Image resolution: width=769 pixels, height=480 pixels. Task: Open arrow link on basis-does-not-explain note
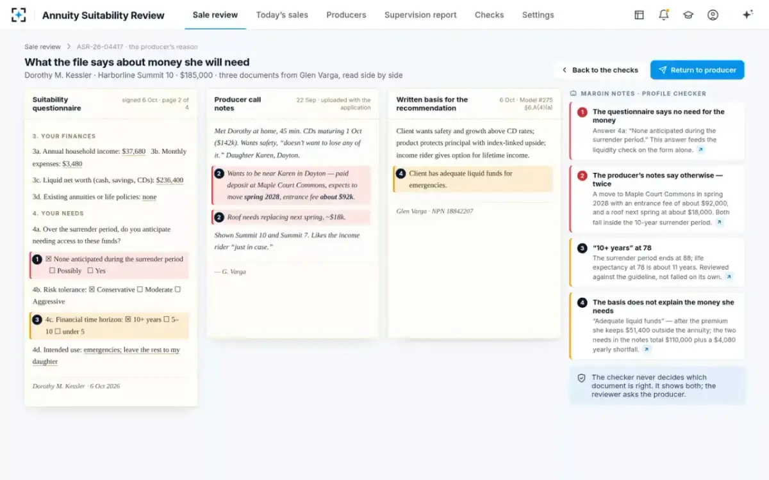647,349
